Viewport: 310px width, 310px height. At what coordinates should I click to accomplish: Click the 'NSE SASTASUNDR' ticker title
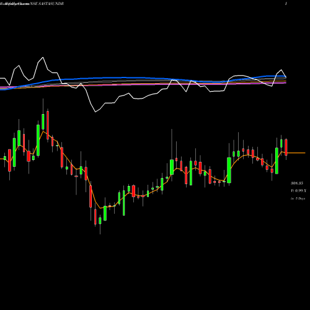[47, 4]
